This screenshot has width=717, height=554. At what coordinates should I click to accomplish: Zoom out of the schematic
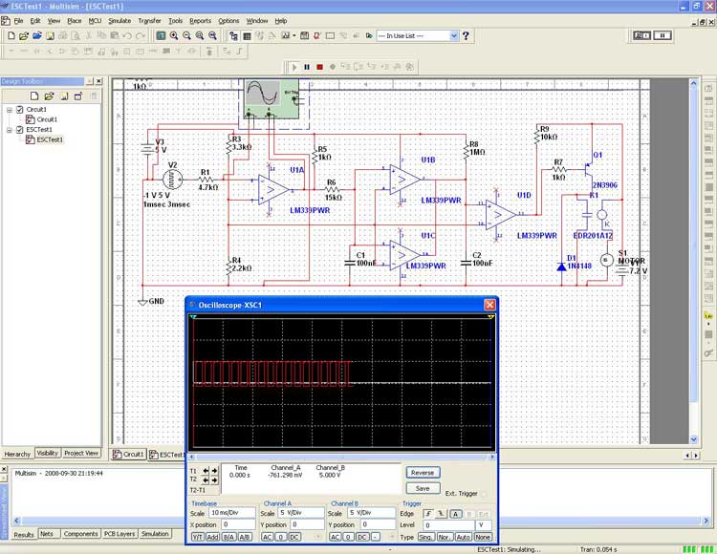pyautogui.click(x=186, y=35)
